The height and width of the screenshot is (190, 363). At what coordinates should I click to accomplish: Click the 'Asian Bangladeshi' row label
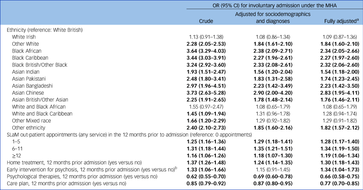click(32, 86)
